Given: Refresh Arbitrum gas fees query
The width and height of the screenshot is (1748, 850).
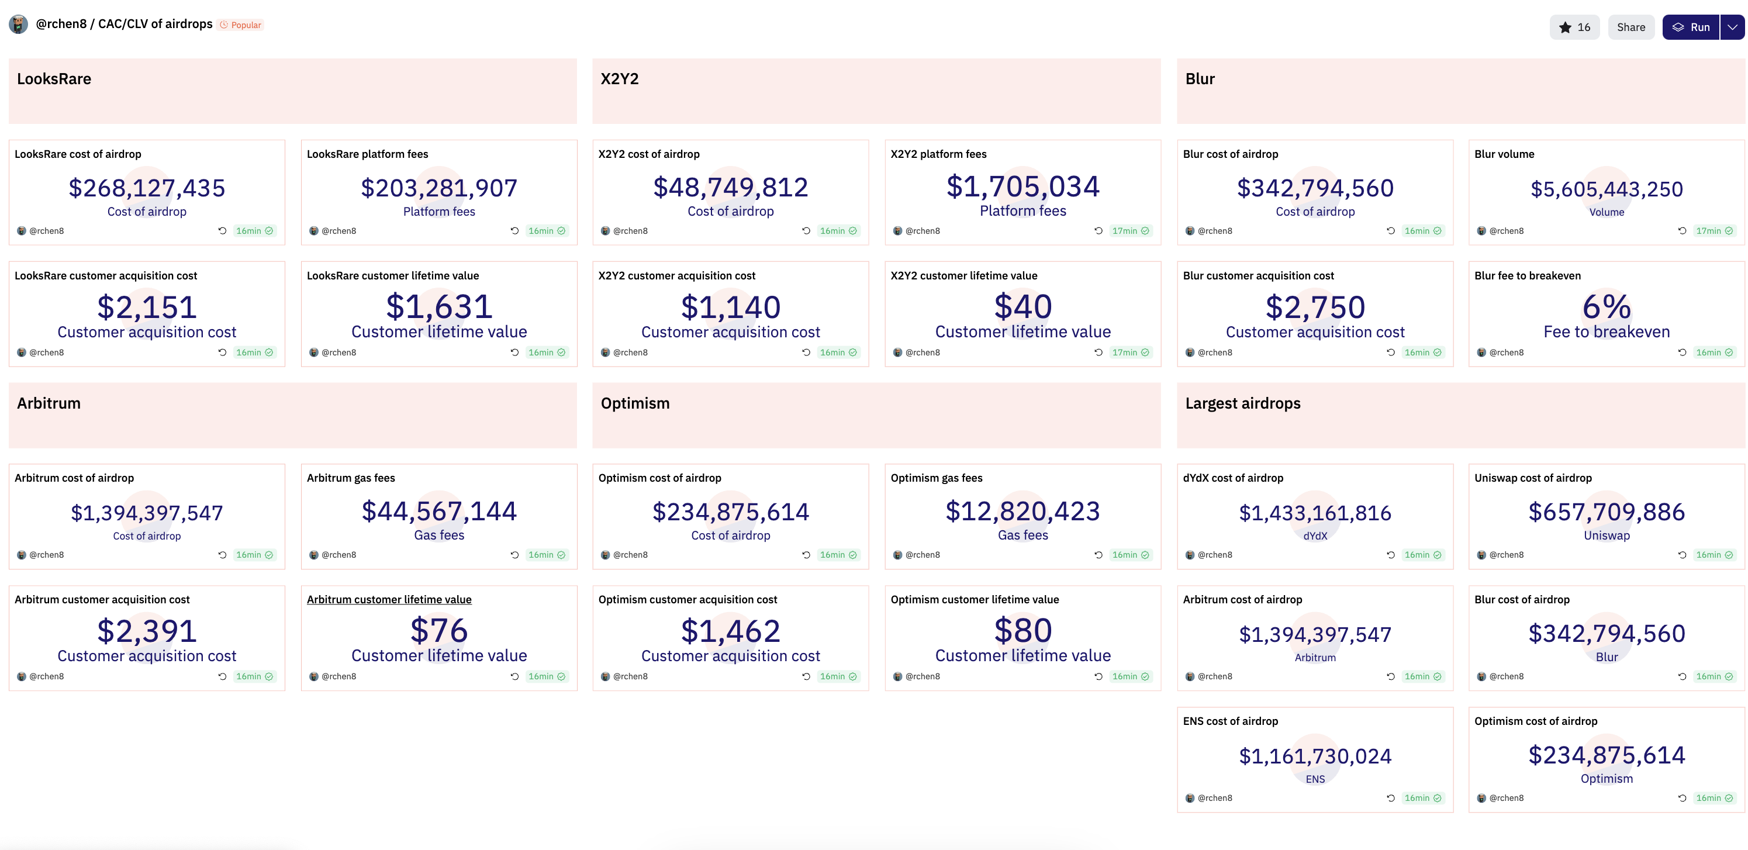Looking at the screenshot, I should (x=514, y=555).
